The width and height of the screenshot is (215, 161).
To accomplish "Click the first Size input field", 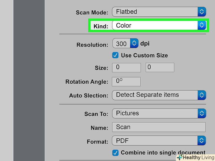I will coord(126,67).
